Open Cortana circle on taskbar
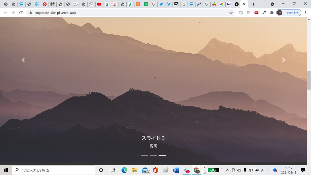311x175 pixels. tap(101, 170)
